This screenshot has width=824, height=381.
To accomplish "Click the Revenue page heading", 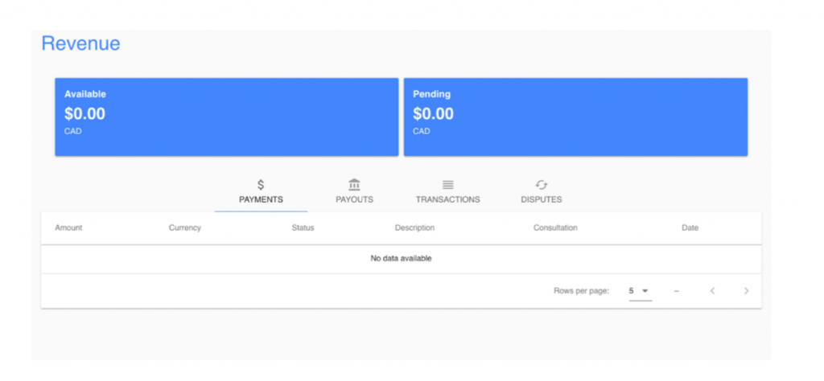I will pyautogui.click(x=81, y=43).
